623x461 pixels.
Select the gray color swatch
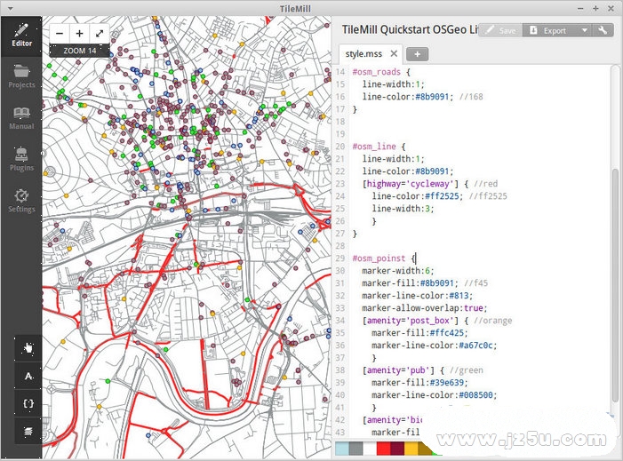pyautogui.click(x=355, y=449)
